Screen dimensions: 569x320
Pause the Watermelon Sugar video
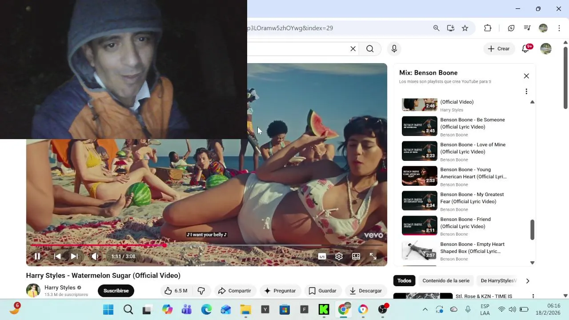click(37, 256)
